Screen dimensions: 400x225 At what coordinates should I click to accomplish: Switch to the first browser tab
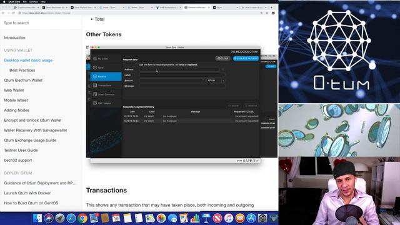point(26,7)
